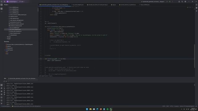Open Microsoft Edge from taskbar
This screenshot has width=198, height=111.
click(97, 109)
